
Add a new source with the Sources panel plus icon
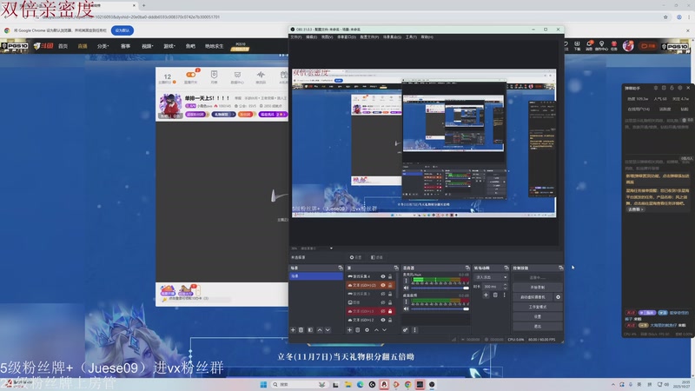pyautogui.click(x=349, y=330)
